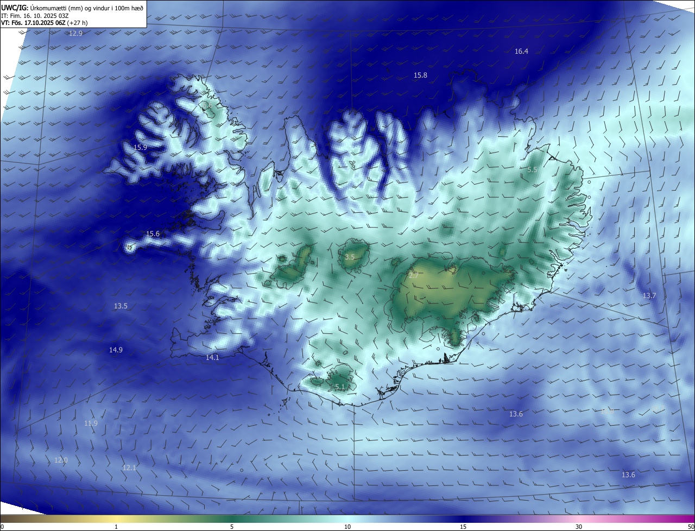Click the 15.6 value label
This screenshot has width=695, height=531.
coord(153,234)
